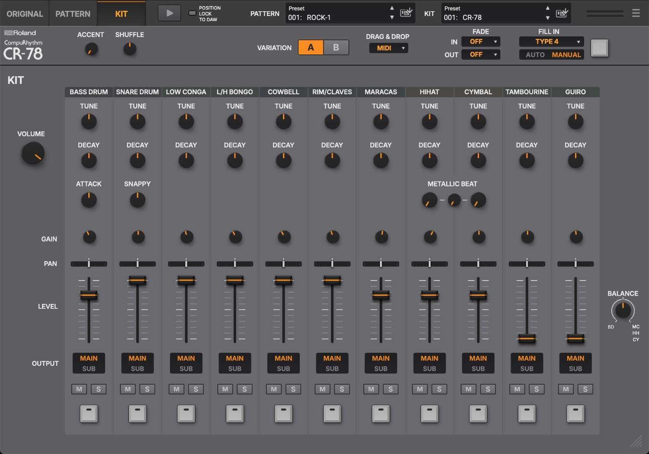Open the Fill In TYPE 4 dropdown

551,42
